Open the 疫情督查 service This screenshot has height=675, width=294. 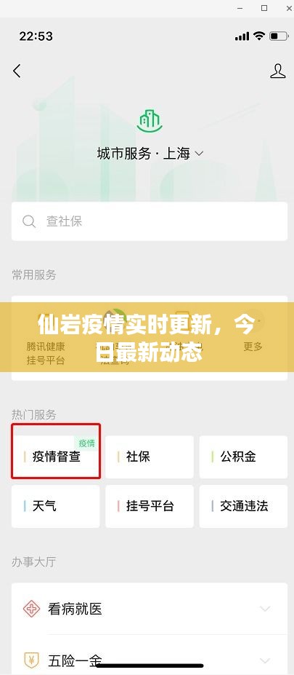[x=56, y=457]
